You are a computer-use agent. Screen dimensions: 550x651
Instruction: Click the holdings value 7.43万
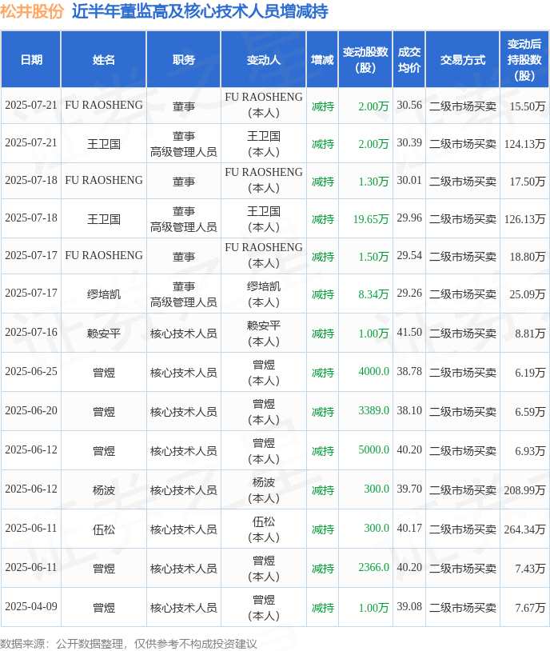click(530, 569)
